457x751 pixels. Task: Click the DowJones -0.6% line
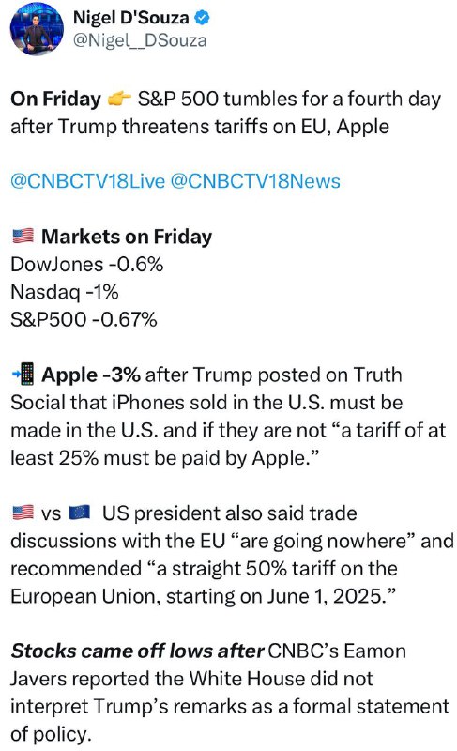87,264
